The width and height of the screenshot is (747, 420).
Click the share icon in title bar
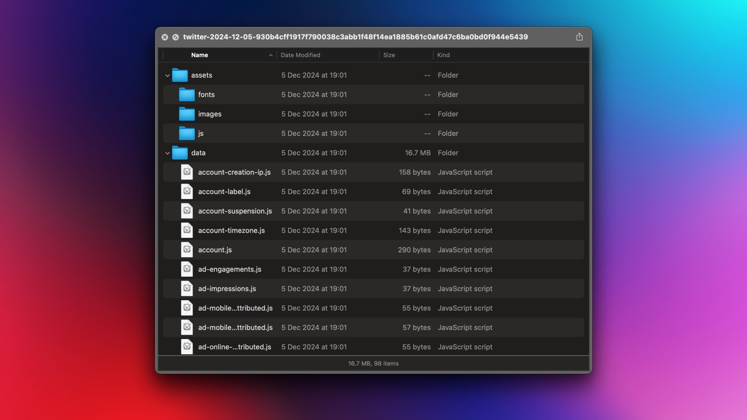(x=579, y=37)
